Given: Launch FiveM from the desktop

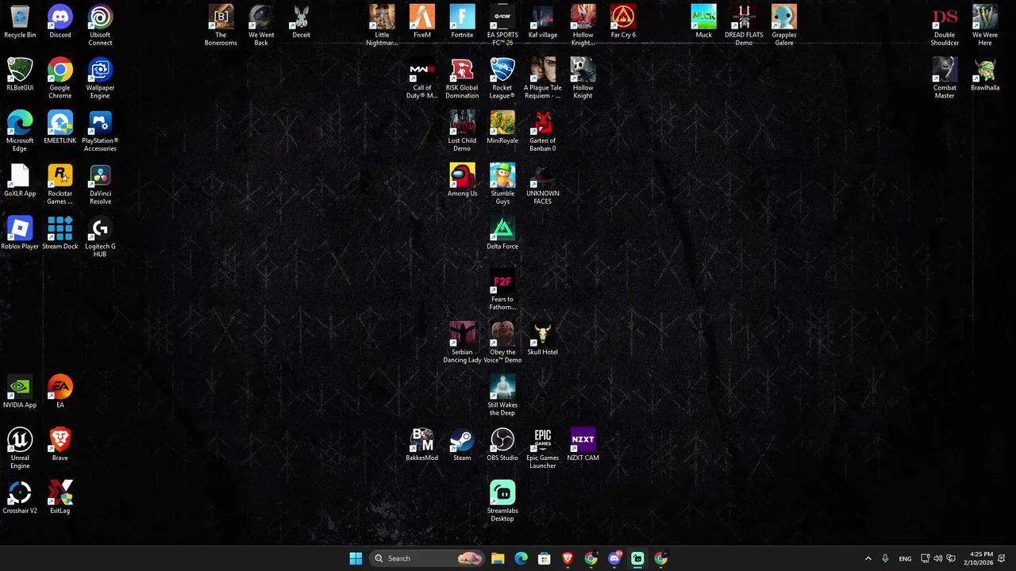Looking at the screenshot, I should click(x=422, y=22).
